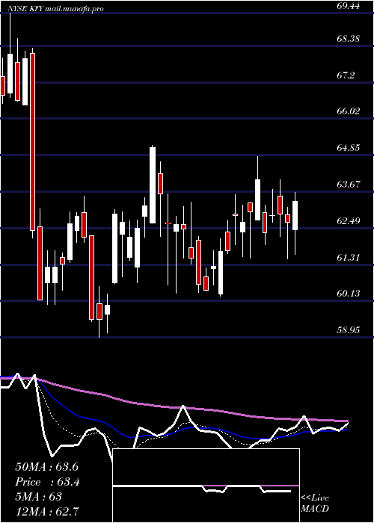Screen dimensions: 374x523
Task: Click the 67.2 price axis label
Action: [346, 75]
